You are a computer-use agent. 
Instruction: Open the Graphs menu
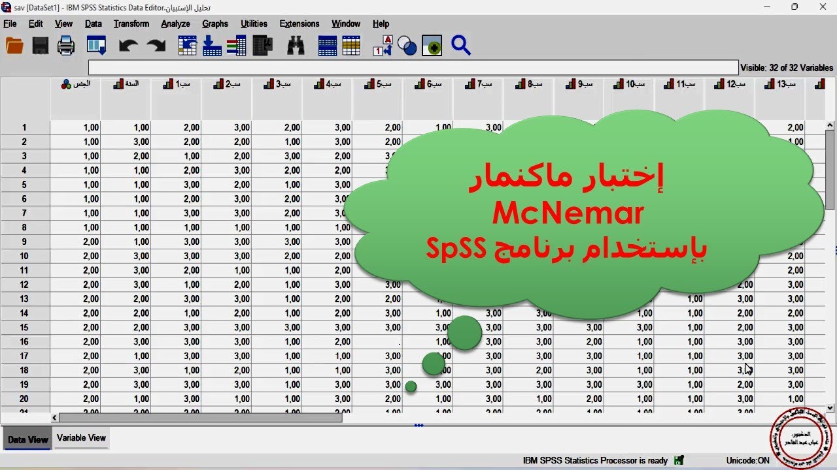click(215, 23)
